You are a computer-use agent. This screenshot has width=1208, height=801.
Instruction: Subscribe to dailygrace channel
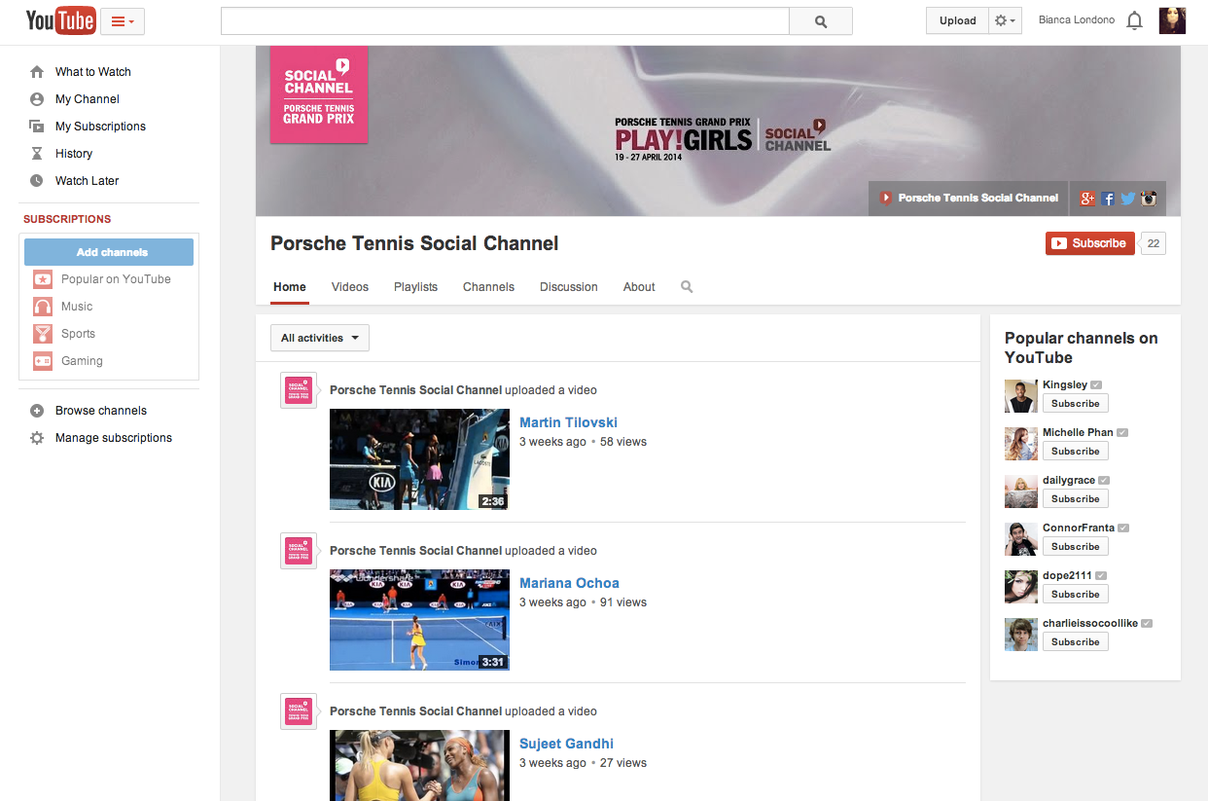pos(1075,499)
